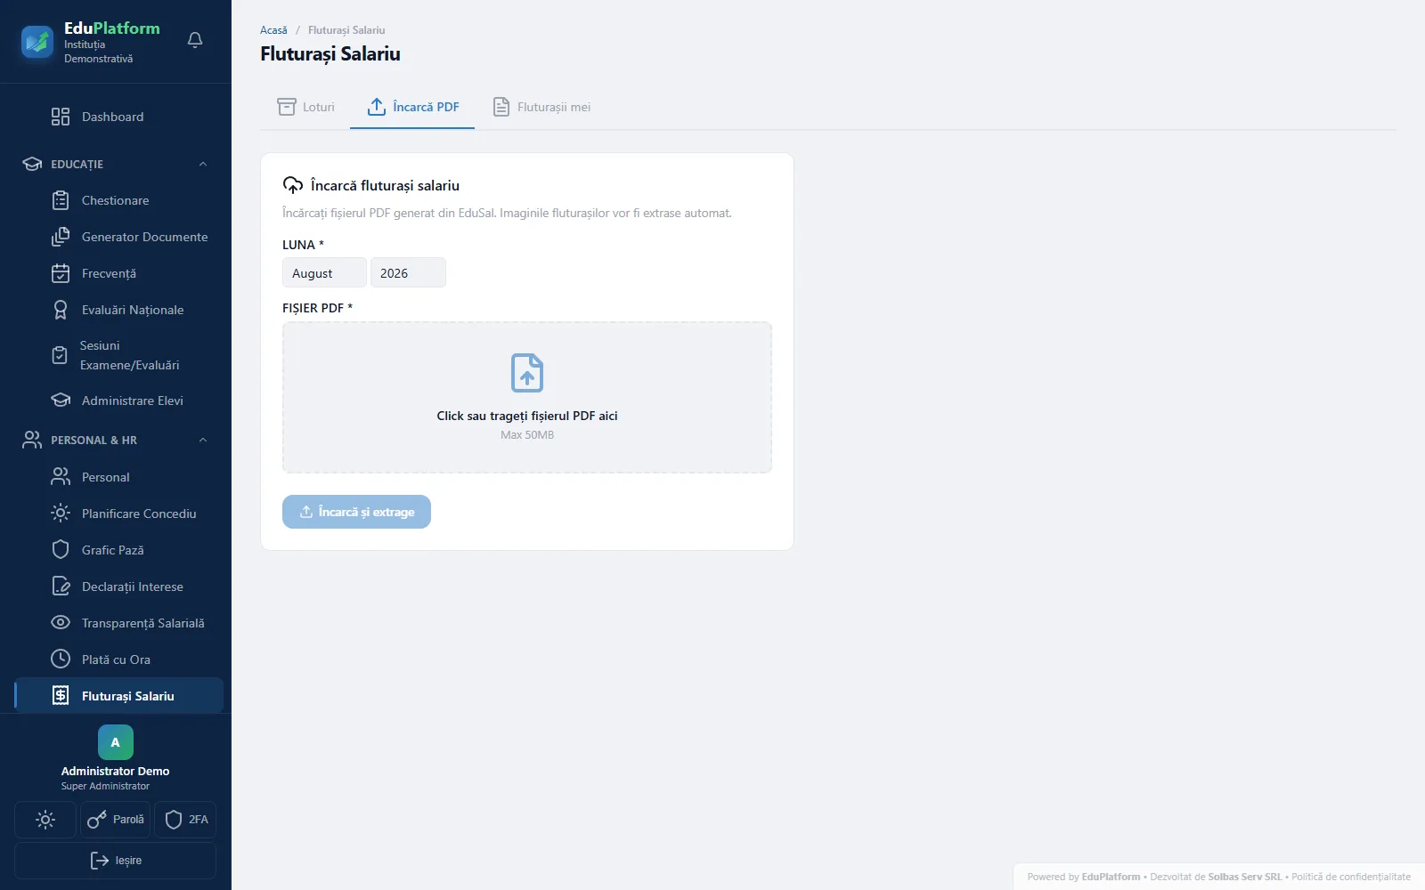Viewport: 1425px width, 890px height.
Task: Open the Fluturașii mei tab
Action: tap(541, 107)
